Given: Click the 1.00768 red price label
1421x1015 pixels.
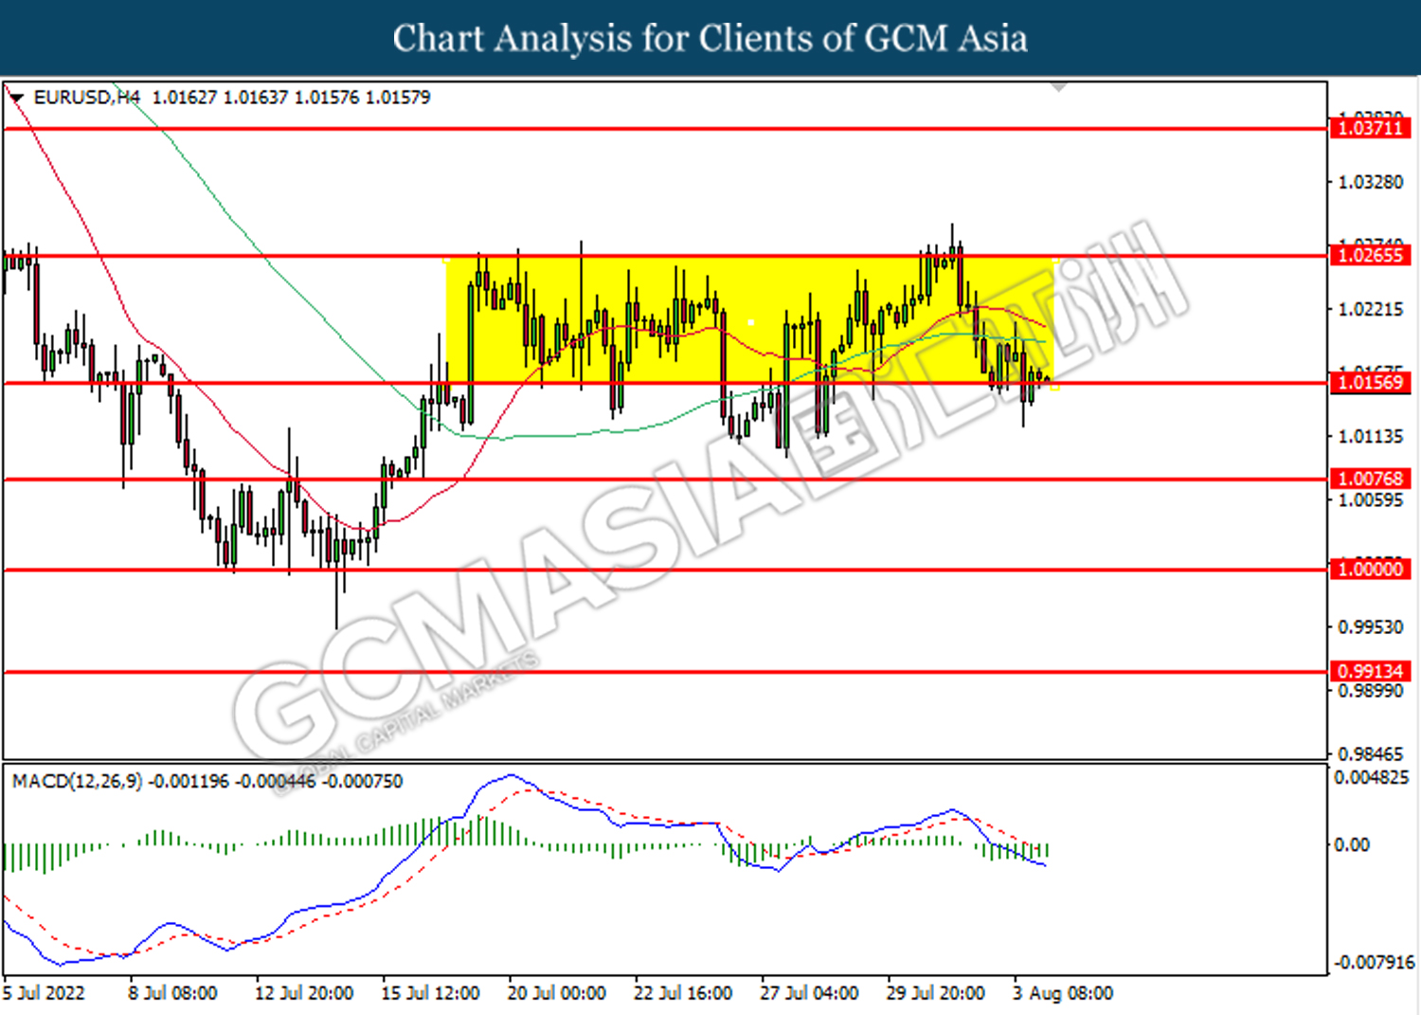Looking at the screenshot, I should coord(1370,480).
